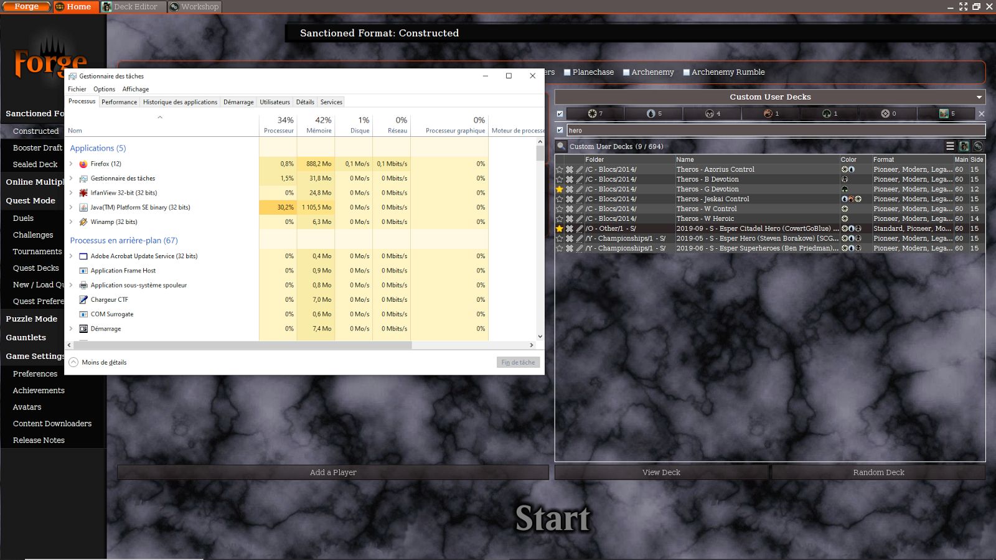Remove the color filter row
The image size is (996, 560).
tap(982, 114)
